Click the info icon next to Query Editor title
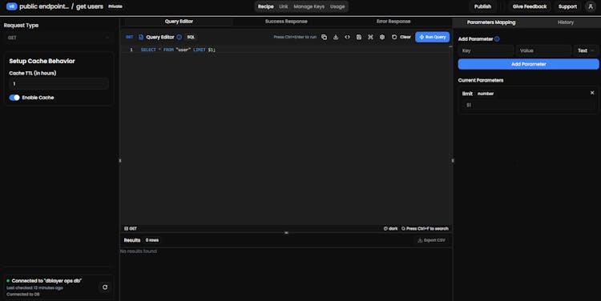Viewport: 601px width, 301px height. click(x=179, y=37)
